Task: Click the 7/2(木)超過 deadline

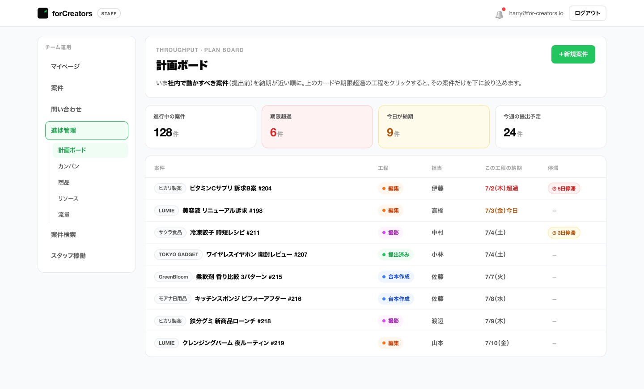Action: pos(502,188)
